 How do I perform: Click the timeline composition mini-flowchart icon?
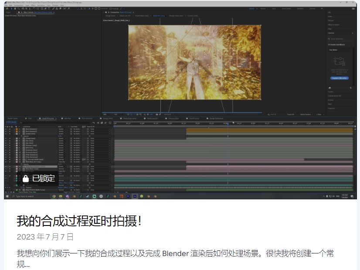tap(93, 123)
